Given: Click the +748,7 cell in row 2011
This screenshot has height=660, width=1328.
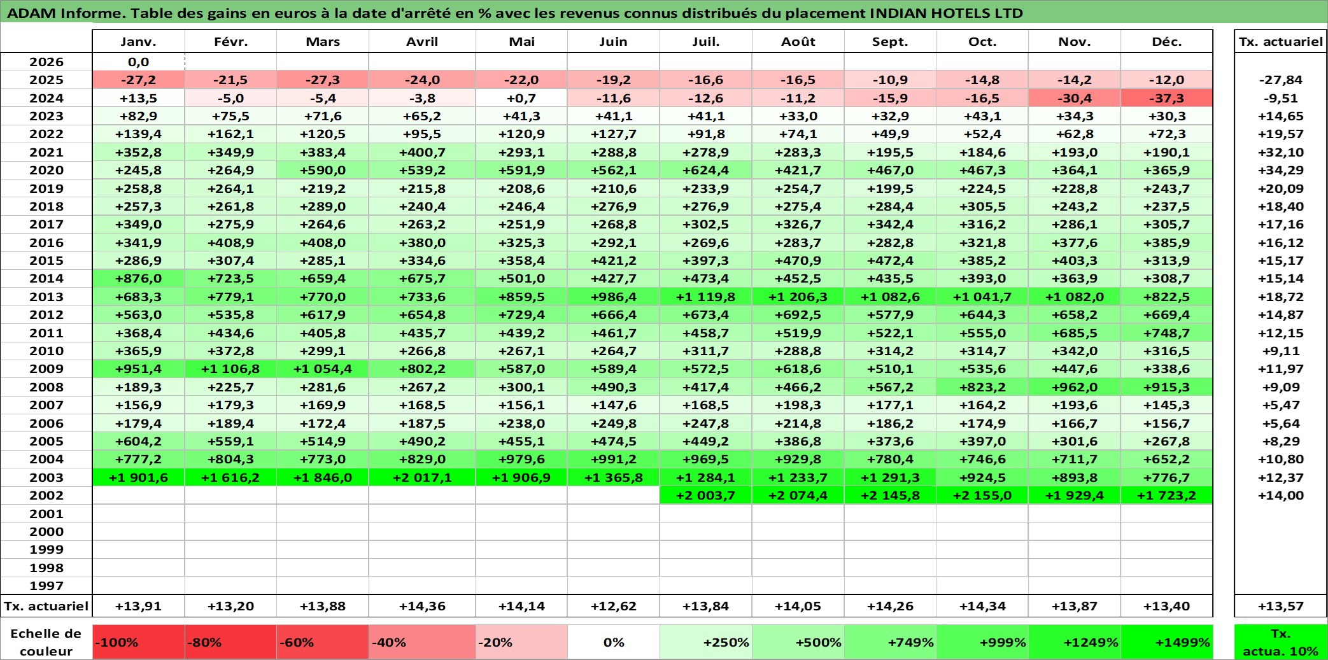Looking at the screenshot, I should click(1166, 333).
